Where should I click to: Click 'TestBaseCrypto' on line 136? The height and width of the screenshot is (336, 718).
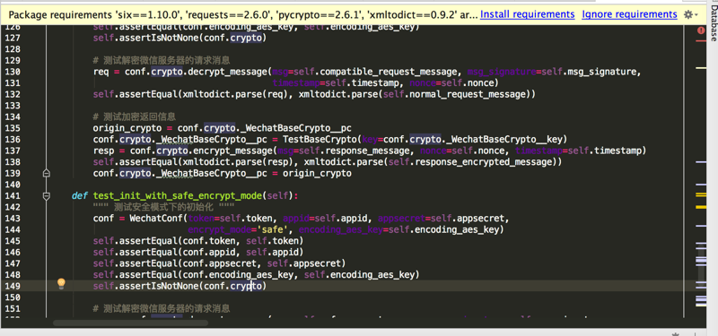(320, 140)
